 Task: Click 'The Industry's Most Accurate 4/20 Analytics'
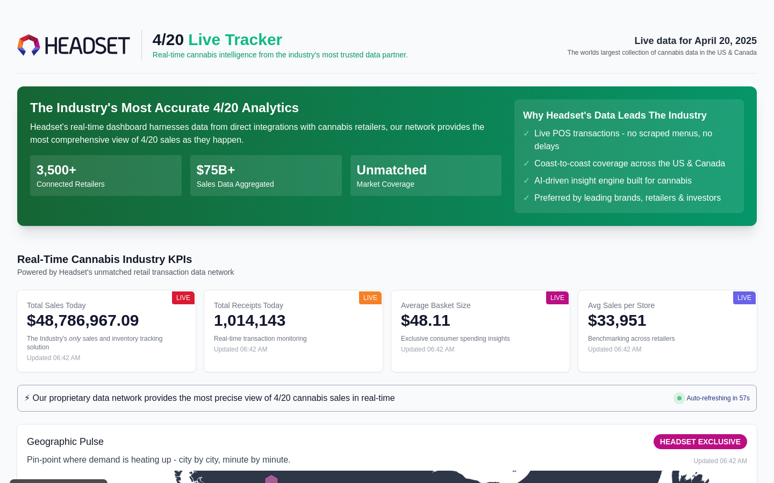pyautogui.click(x=164, y=108)
